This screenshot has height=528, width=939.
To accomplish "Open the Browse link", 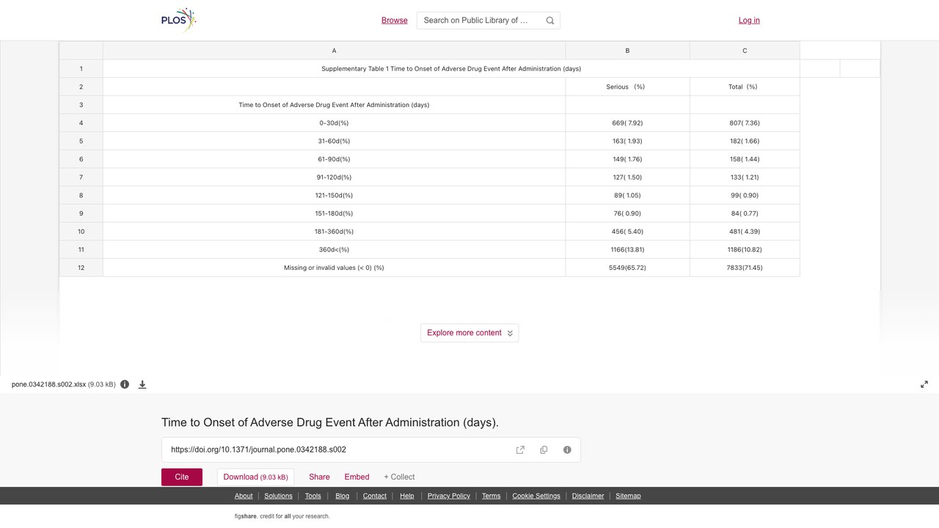I will point(395,21).
